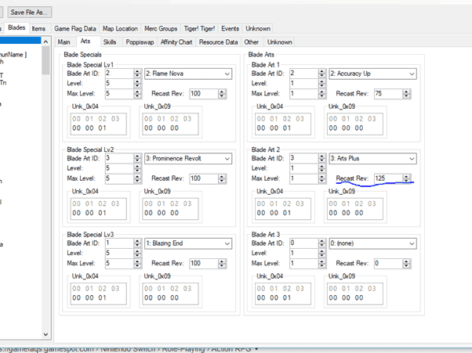Click Blade Art 1 Blade Art ID stepper
Image resolution: width=472 pixels, height=353 pixels.
(x=321, y=74)
